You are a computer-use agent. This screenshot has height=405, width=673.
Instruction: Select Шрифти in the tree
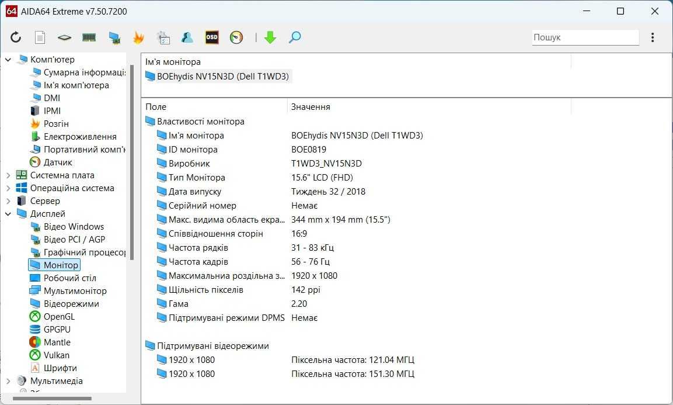[x=54, y=368]
